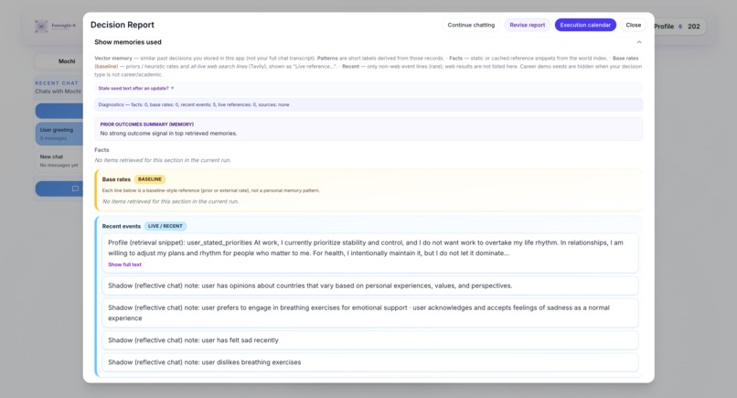
Task: Click PRIOR OUTCOMES SUMMARY (MEMORY) label
Action: tap(146, 124)
